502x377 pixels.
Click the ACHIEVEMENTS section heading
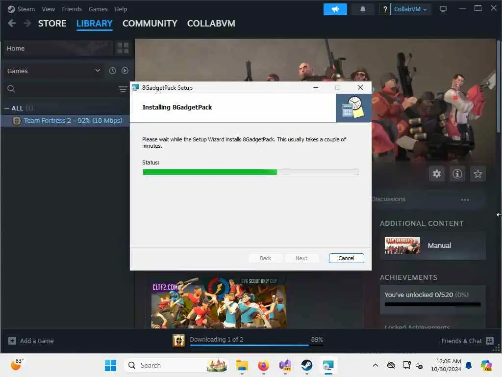(408, 277)
